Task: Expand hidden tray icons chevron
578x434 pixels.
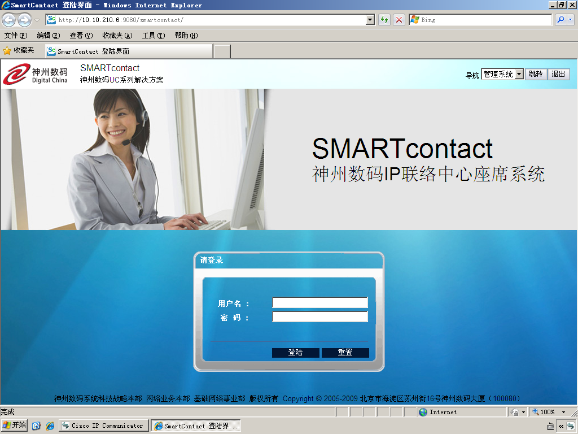Action: tap(561, 427)
